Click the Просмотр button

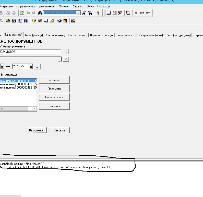54,89
